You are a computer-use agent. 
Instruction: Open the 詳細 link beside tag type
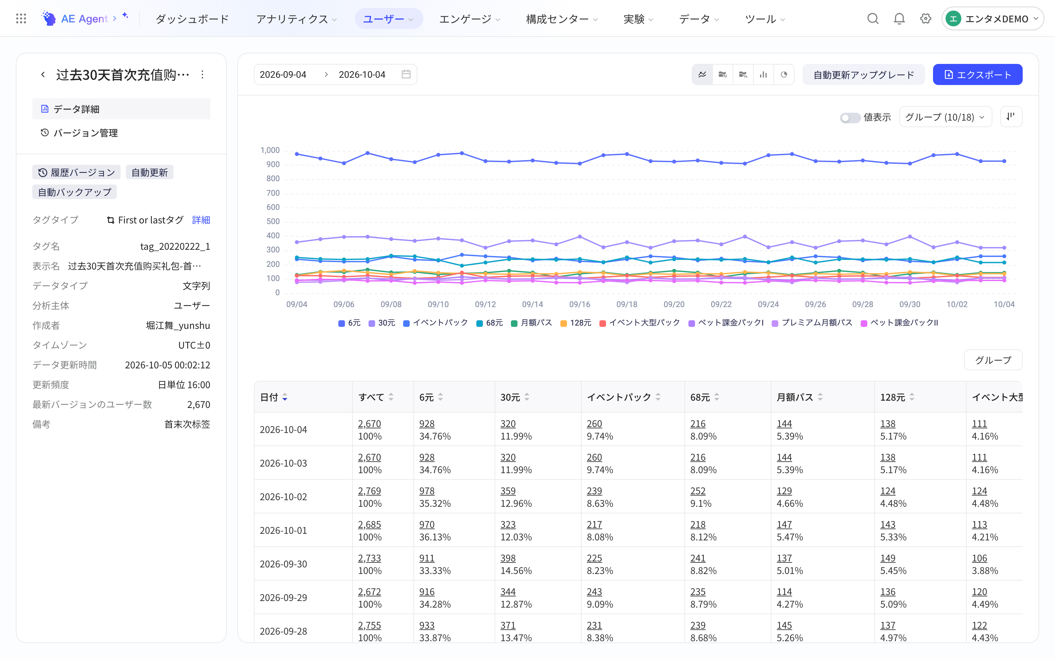click(201, 220)
